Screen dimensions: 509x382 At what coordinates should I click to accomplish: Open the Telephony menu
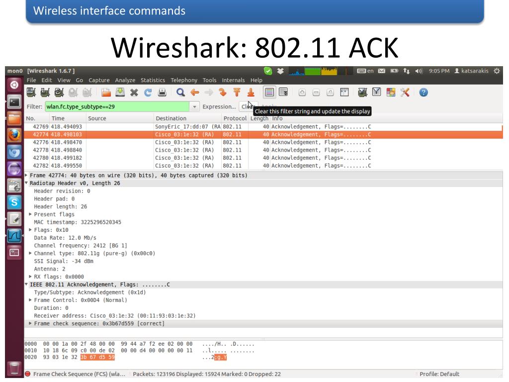point(184,80)
